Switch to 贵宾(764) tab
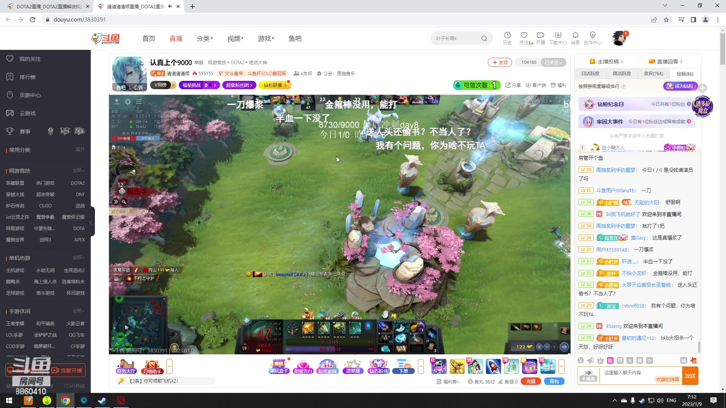726x408 pixels. point(653,74)
